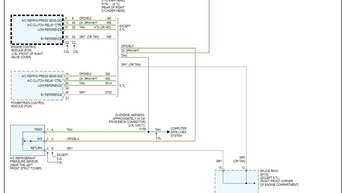Screen dimensions: 342x193
Task: Select the EXCEPT 5.7L brace label
Action: pos(125,28)
